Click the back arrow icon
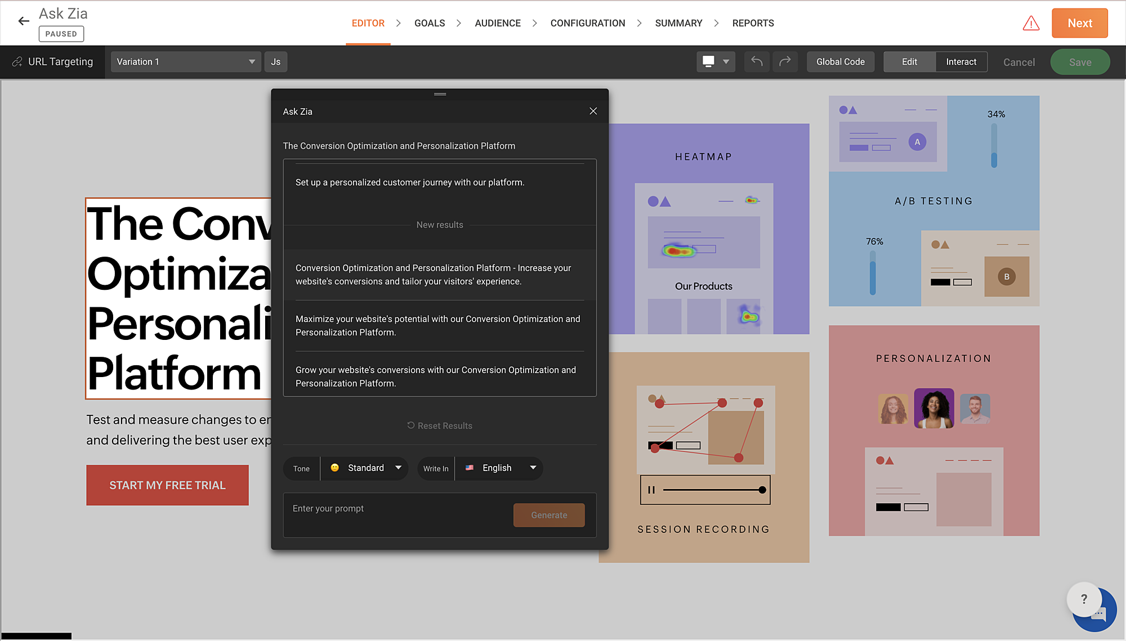This screenshot has height=641, width=1126. [24, 21]
